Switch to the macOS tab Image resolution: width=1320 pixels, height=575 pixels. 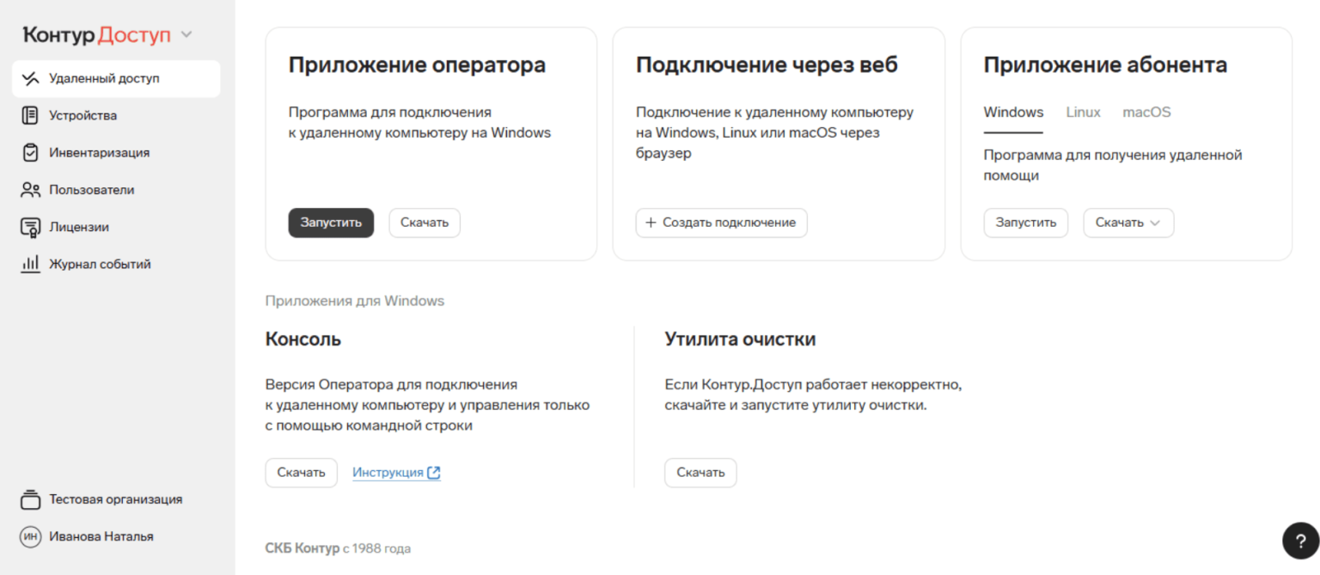tap(1146, 113)
